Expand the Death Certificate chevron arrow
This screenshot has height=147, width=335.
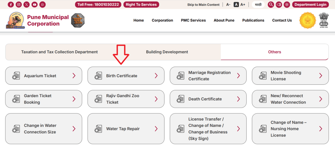click(238, 99)
